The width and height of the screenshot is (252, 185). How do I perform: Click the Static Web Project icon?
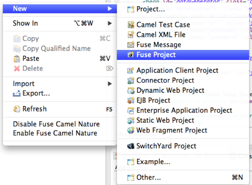(131, 121)
